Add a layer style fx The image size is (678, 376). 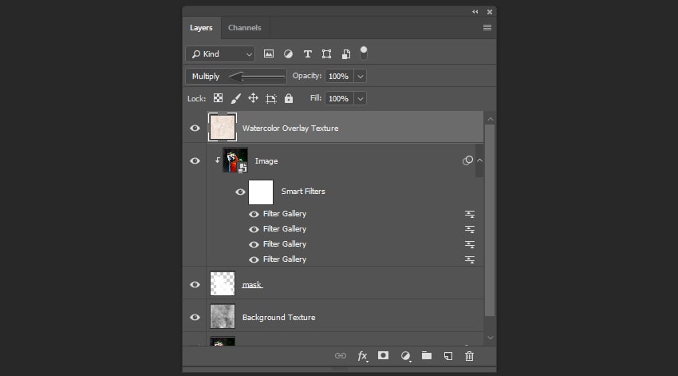[x=362, y=356]
